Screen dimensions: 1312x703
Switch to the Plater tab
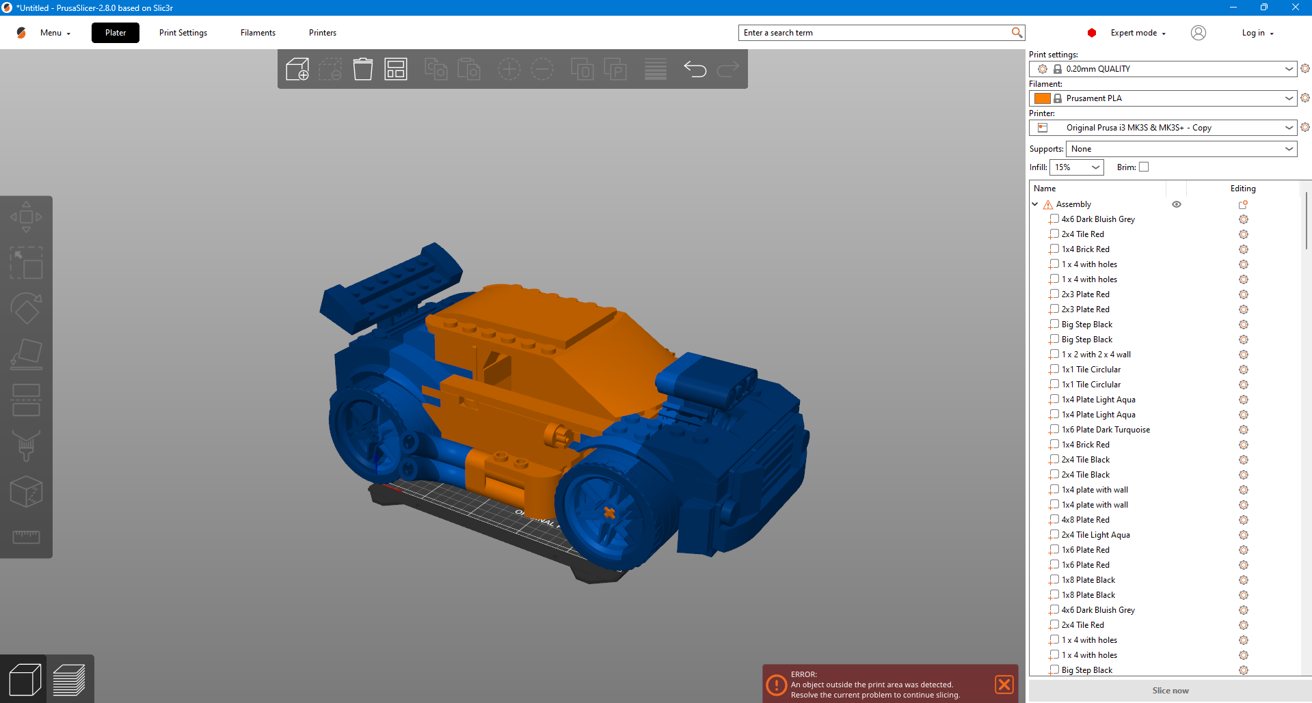point(116,33)
